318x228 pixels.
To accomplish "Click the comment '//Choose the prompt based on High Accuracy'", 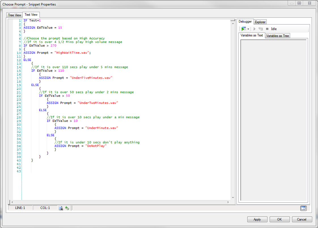I will pyautogui.click(x=64, y=38).
